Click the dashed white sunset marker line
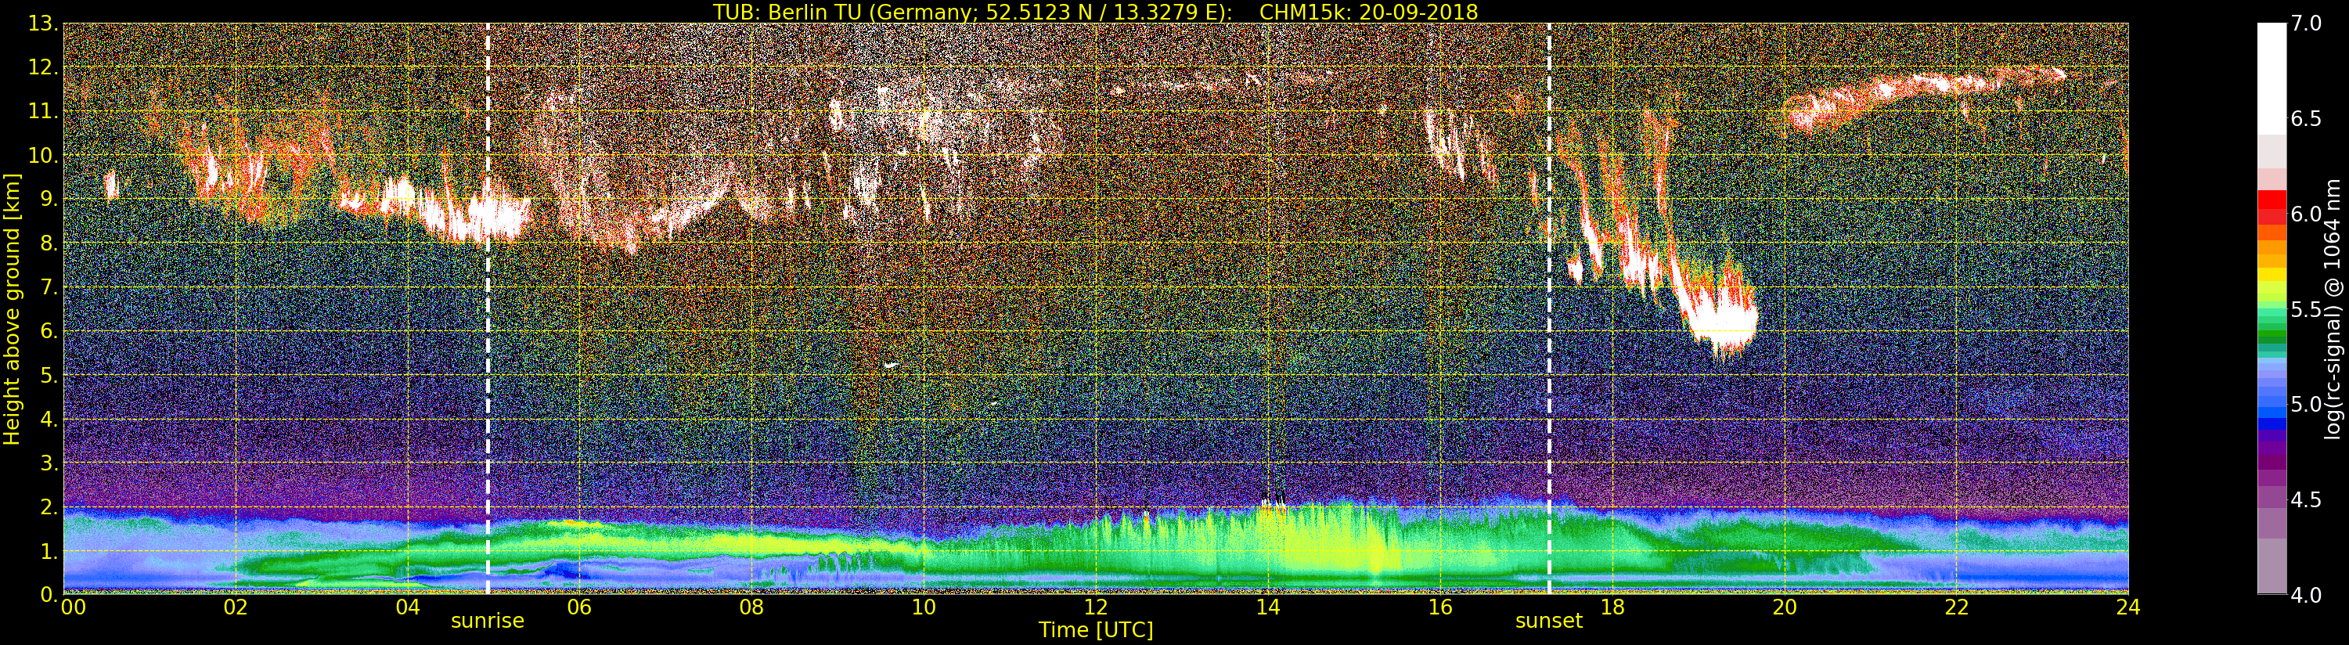This screenshot has height=645, width=2349. coord(1549,308)
